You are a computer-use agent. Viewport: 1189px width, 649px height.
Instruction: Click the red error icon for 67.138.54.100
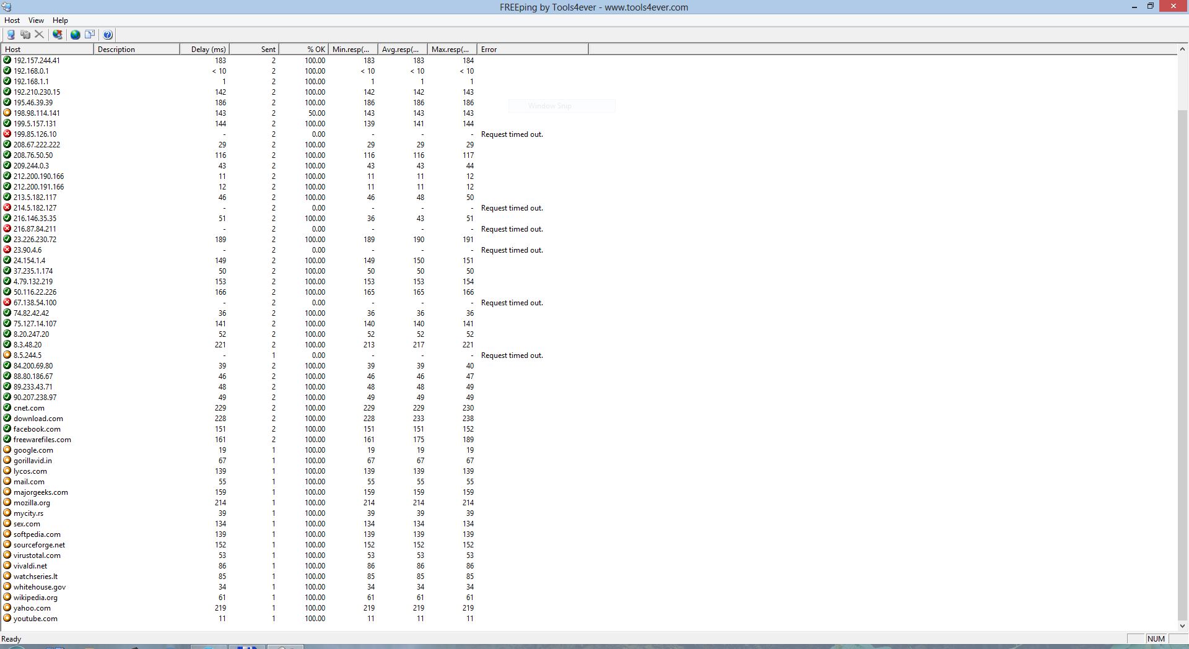(7, 302)
